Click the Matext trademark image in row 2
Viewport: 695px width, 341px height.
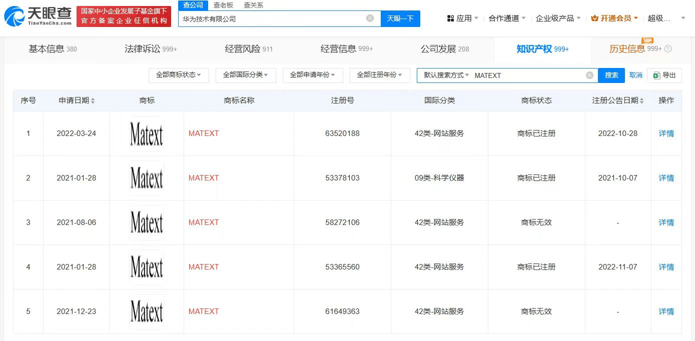146,178
